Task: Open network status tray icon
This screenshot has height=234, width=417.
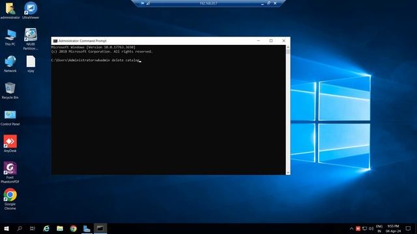Action: pos(365,228)
